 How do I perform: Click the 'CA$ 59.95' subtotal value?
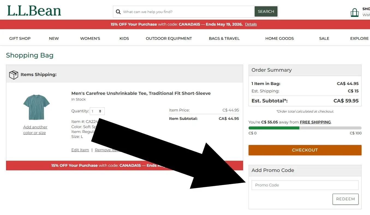[346, 101]
